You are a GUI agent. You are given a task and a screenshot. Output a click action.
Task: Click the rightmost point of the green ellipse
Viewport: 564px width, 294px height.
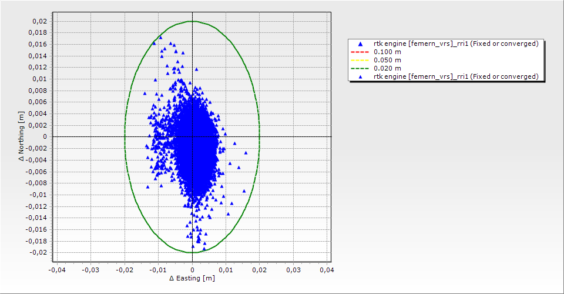(260, 136)
